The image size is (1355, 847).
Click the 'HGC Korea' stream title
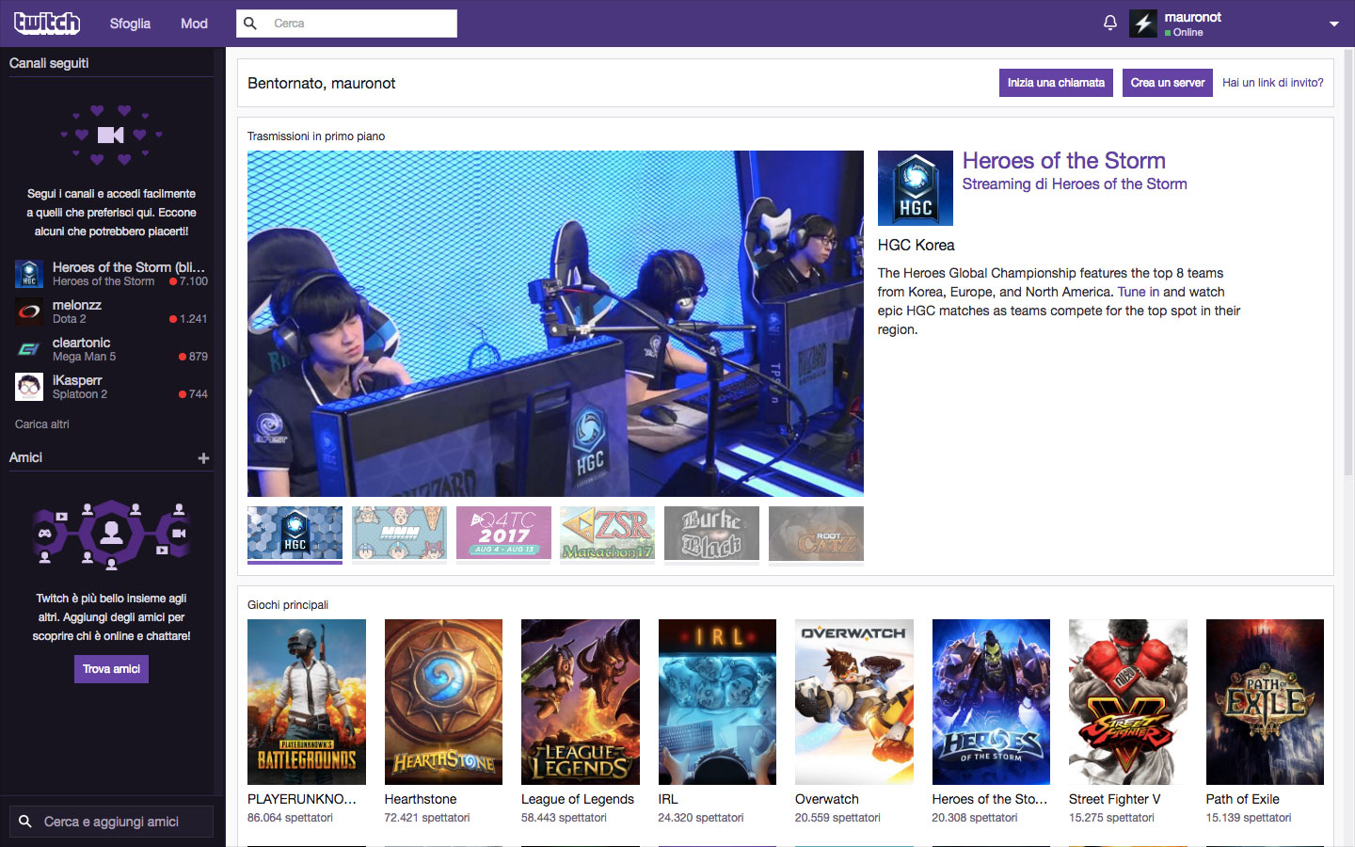pyautogui.click(x=917, y=245)
